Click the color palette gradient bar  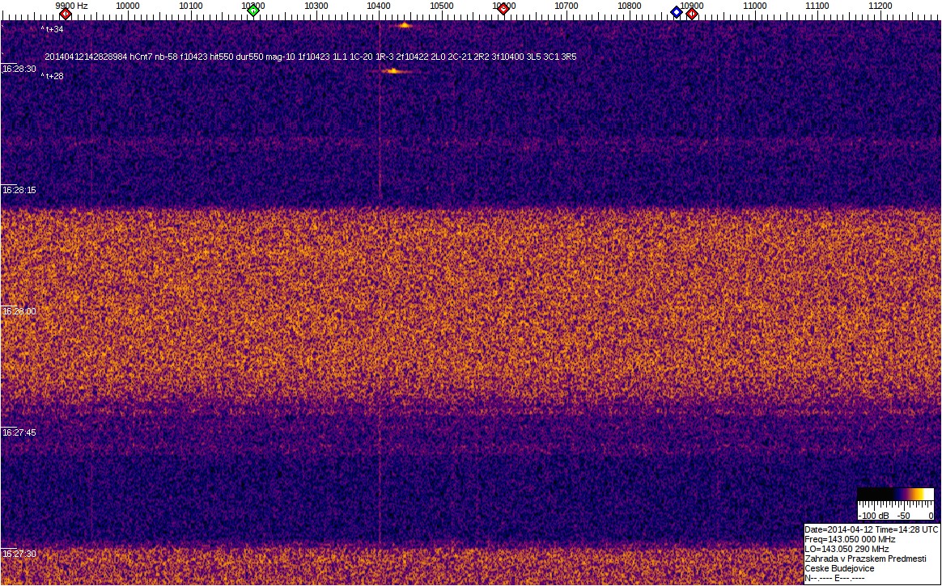(x=896, y=494)
